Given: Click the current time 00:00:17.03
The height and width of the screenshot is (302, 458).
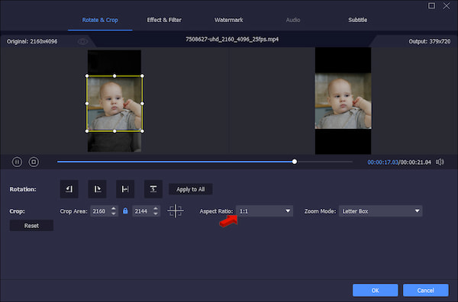Looking at the screenshot, I should click(382, 162).
